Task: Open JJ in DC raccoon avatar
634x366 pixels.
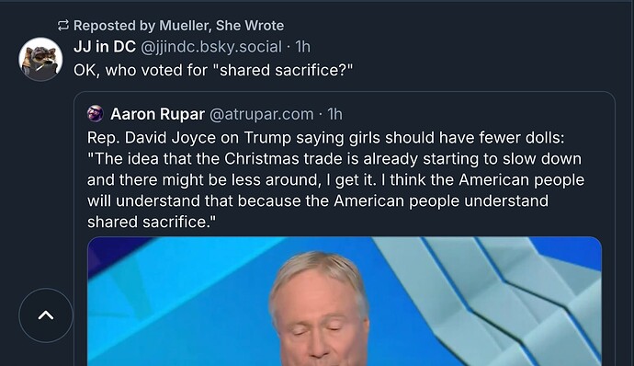Action: click(40, 59)
